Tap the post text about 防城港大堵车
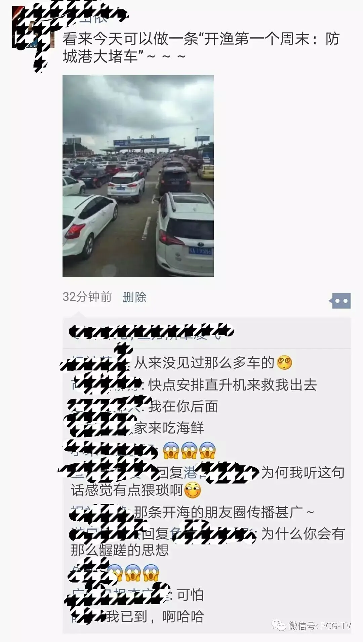 click(201, 47)
